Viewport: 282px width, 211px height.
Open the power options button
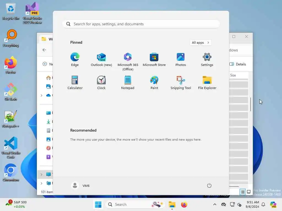pos(209,185)
